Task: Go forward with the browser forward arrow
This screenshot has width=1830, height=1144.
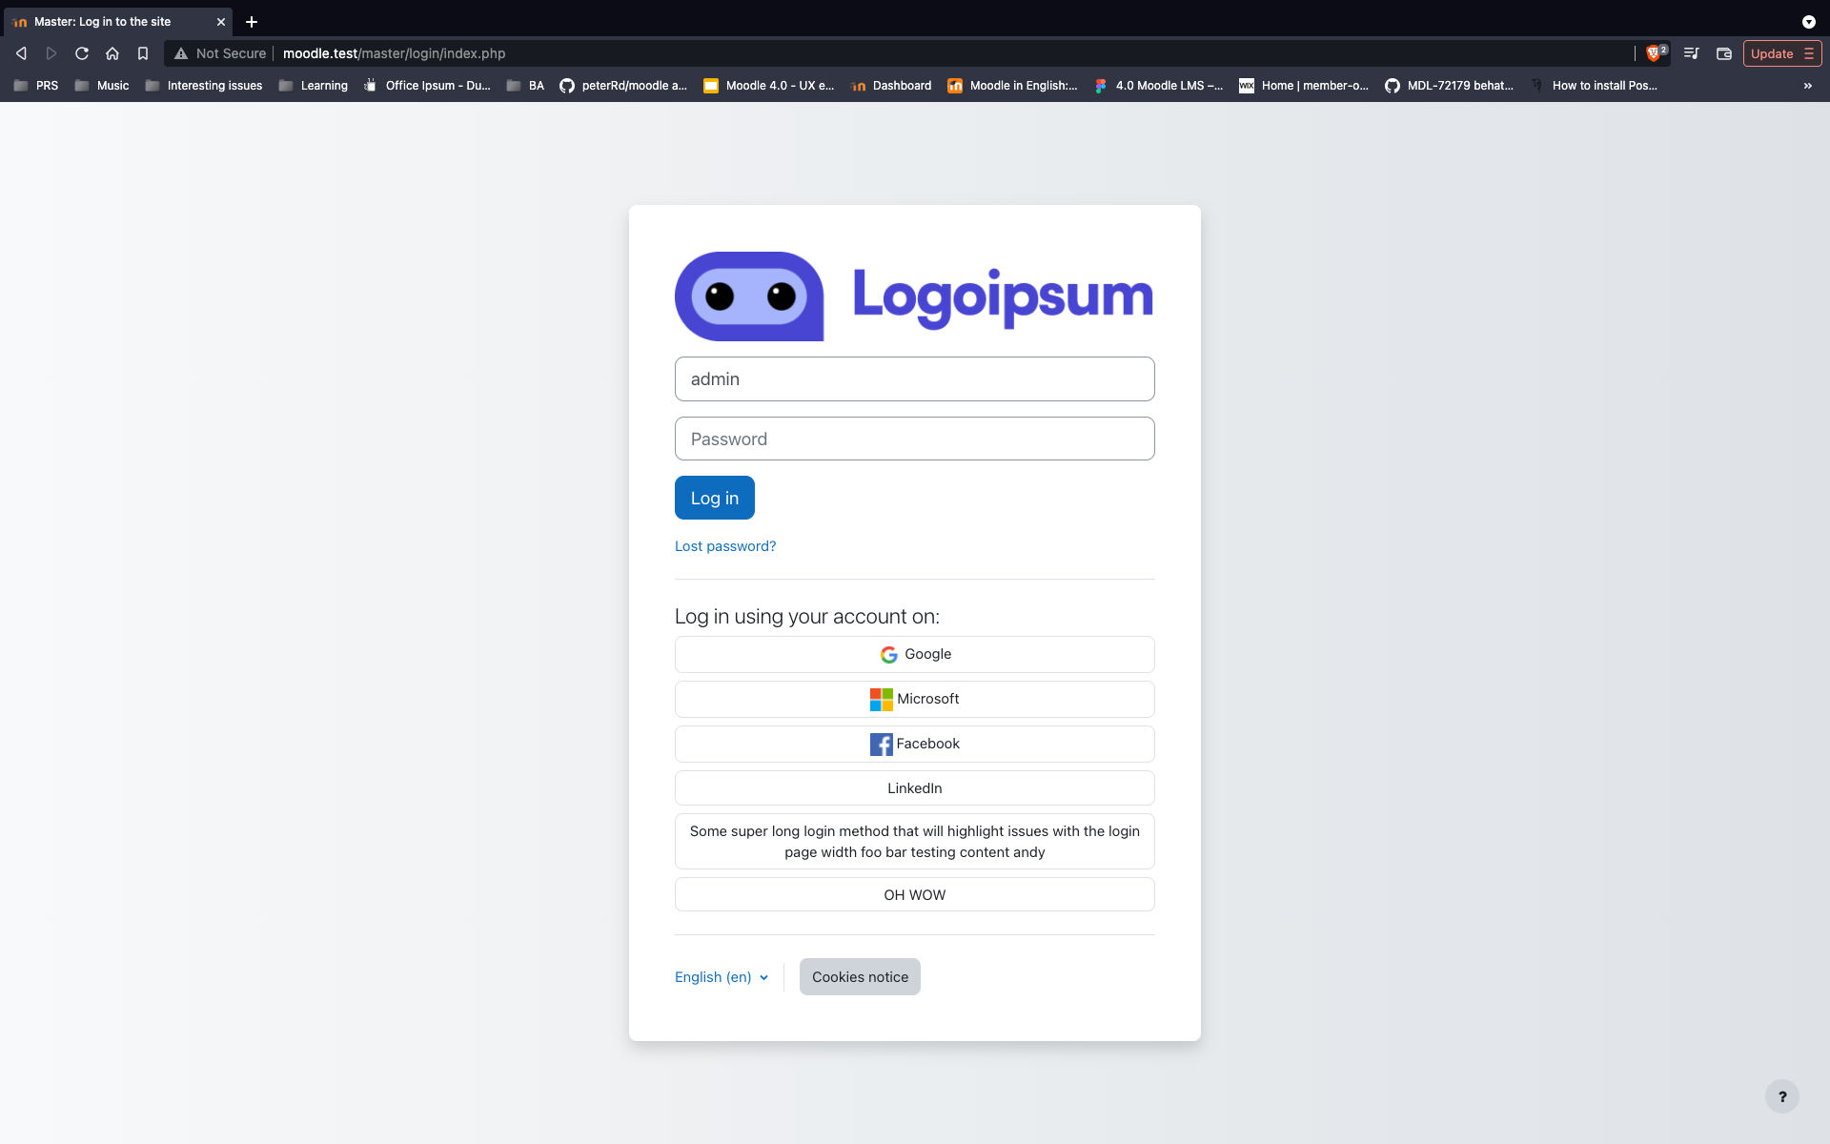Action: [51, 53]
